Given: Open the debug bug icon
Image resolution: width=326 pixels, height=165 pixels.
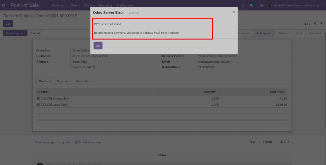Looking at the screenshot, I should tap(262, 5).
